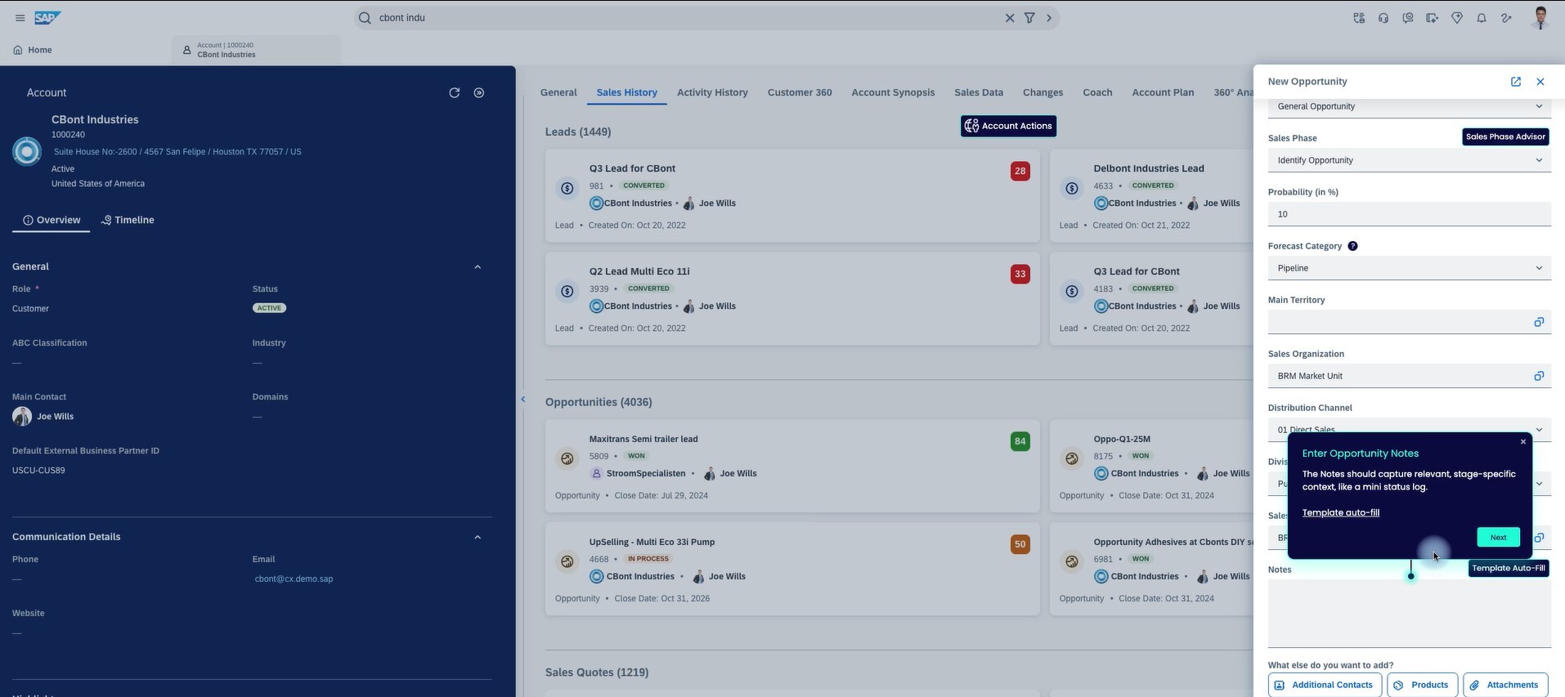The image size is (1565, 697).
Task: Click Next in the notes tooltip
Action: point(1497,538)
